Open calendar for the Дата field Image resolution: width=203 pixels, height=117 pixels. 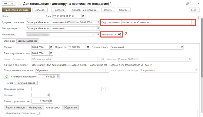pyautogui.click(x=83, y=16)
